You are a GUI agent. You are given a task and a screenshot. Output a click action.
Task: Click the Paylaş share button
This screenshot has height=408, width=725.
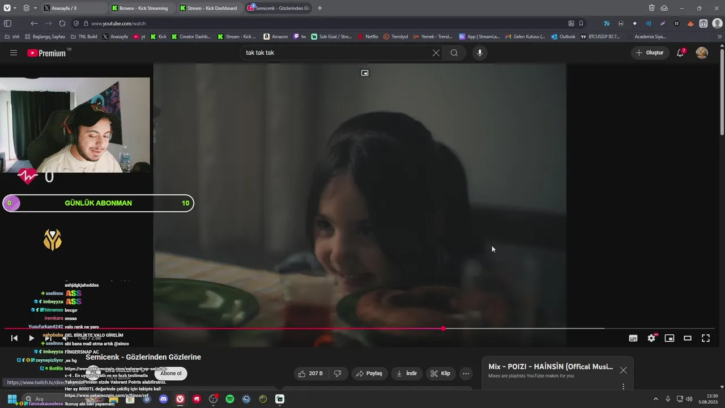(x=369, y=373)
